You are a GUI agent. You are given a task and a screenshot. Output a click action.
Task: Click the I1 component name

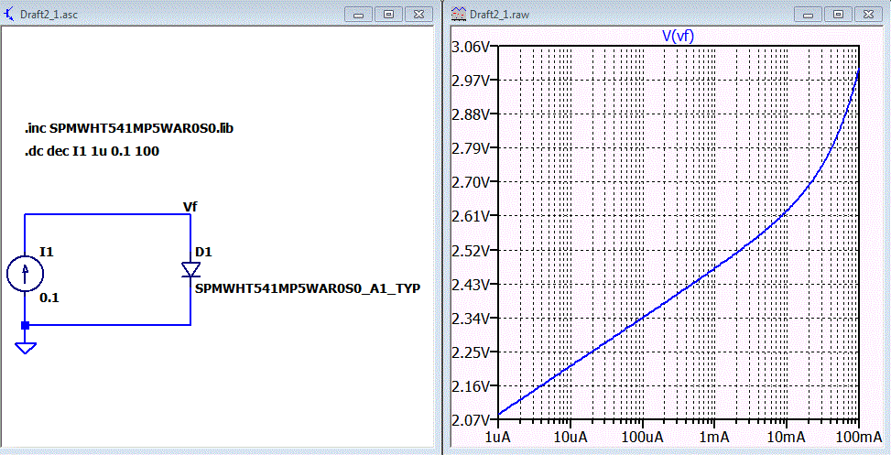tap(47, 252)
